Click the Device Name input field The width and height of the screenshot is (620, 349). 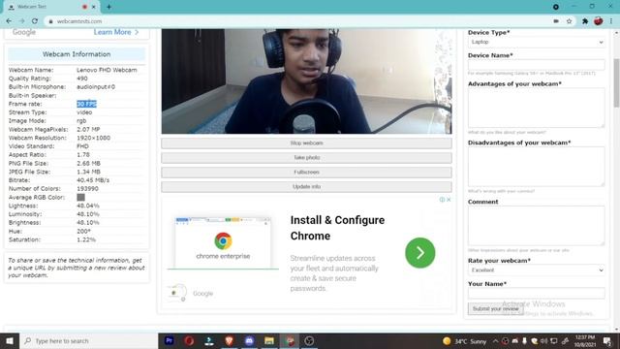[536, 65]
